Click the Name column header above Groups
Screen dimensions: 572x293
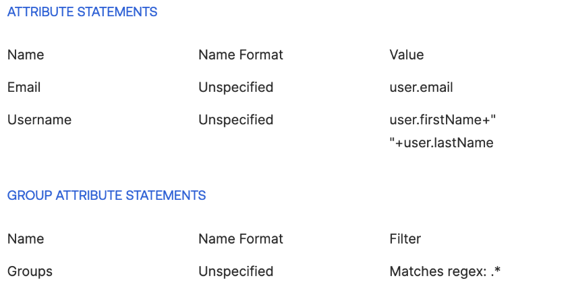(26, 239)
